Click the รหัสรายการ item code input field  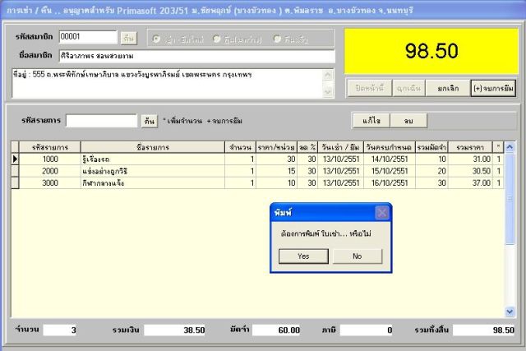(101, 121)
